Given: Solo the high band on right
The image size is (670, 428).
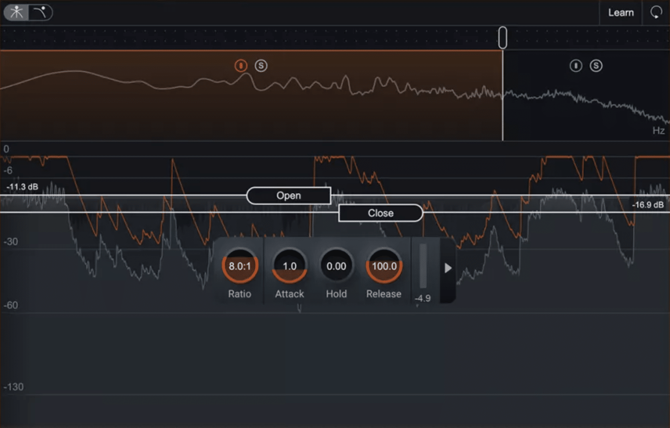Looking at the screenshot, I should 596,65.
